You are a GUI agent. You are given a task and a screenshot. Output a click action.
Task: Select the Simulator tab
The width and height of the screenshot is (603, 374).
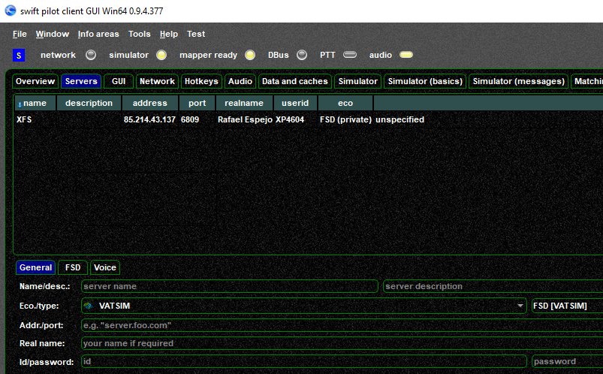pos(358,81)
